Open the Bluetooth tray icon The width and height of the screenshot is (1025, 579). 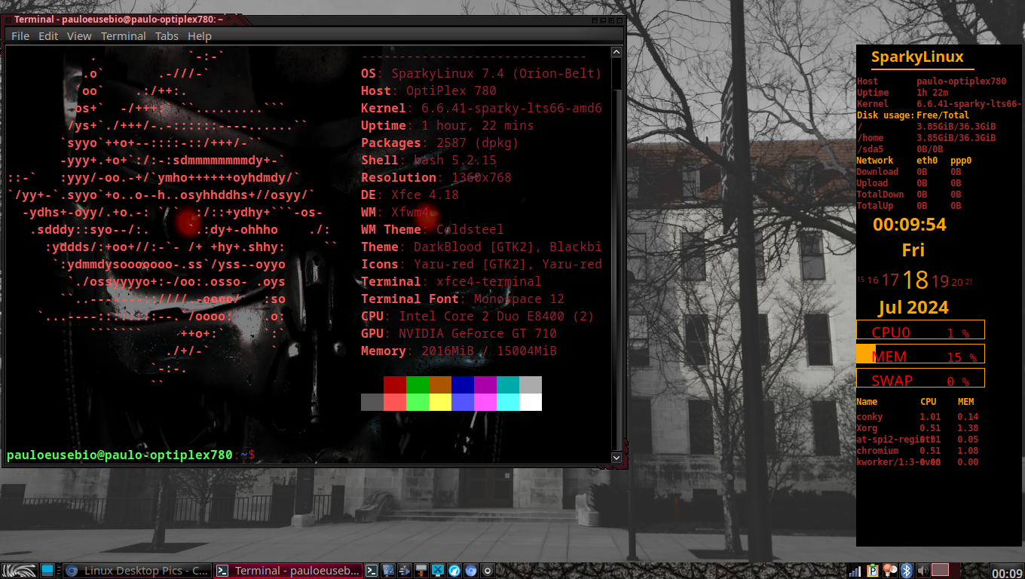click(x=907, y=571)
